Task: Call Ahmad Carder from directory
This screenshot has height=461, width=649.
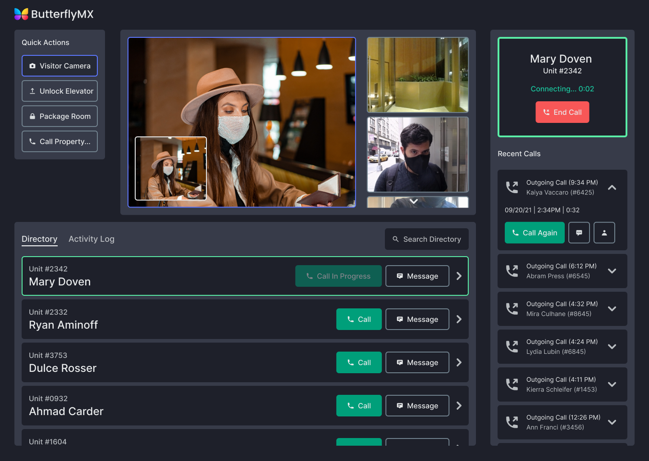Action: (359, 406)
